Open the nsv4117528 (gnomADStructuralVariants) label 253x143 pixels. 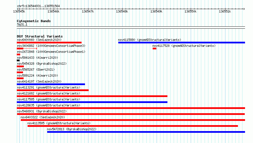(x=184, y=46)
